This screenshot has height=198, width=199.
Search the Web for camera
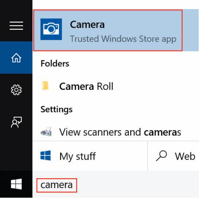point(173,156)
